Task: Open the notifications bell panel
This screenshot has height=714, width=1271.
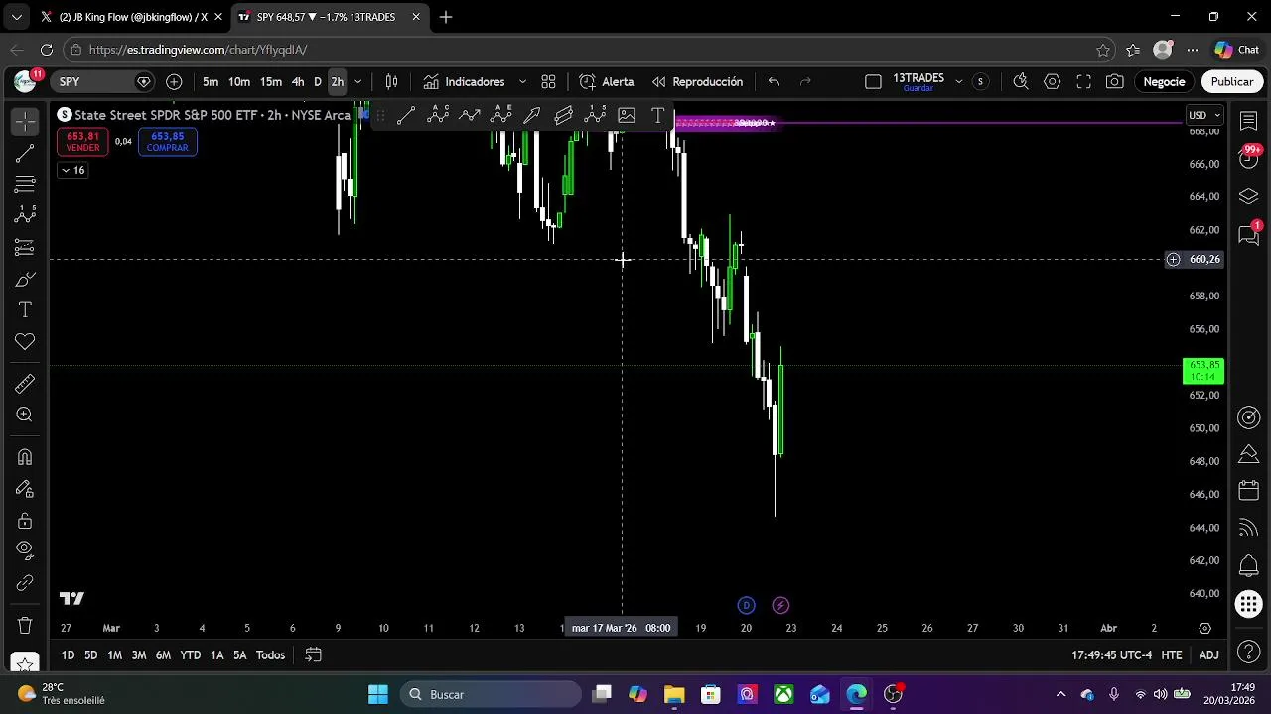Action: coord(1249,566)
